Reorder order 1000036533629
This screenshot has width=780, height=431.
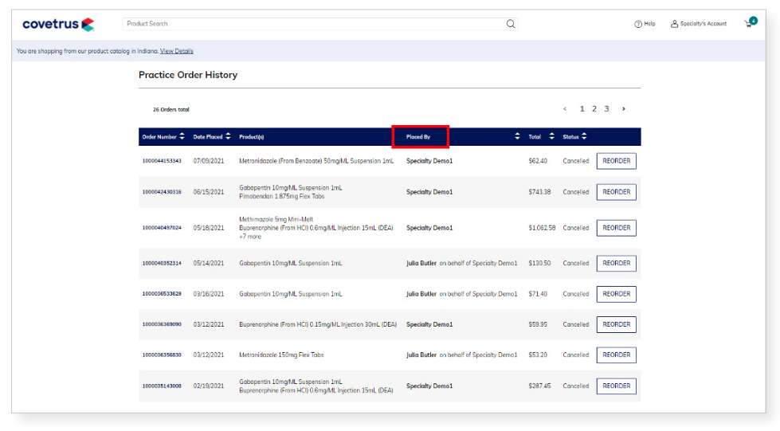(617, 294)
